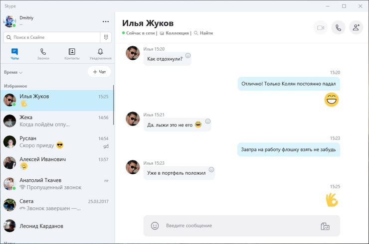Switch to the Звонки tab
369x244 pixels.
point(43,54)
